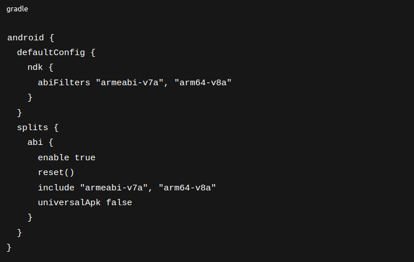This screenshot has width=414, height=262.
Task: Click the ndk block name
Action: point(35,68)
